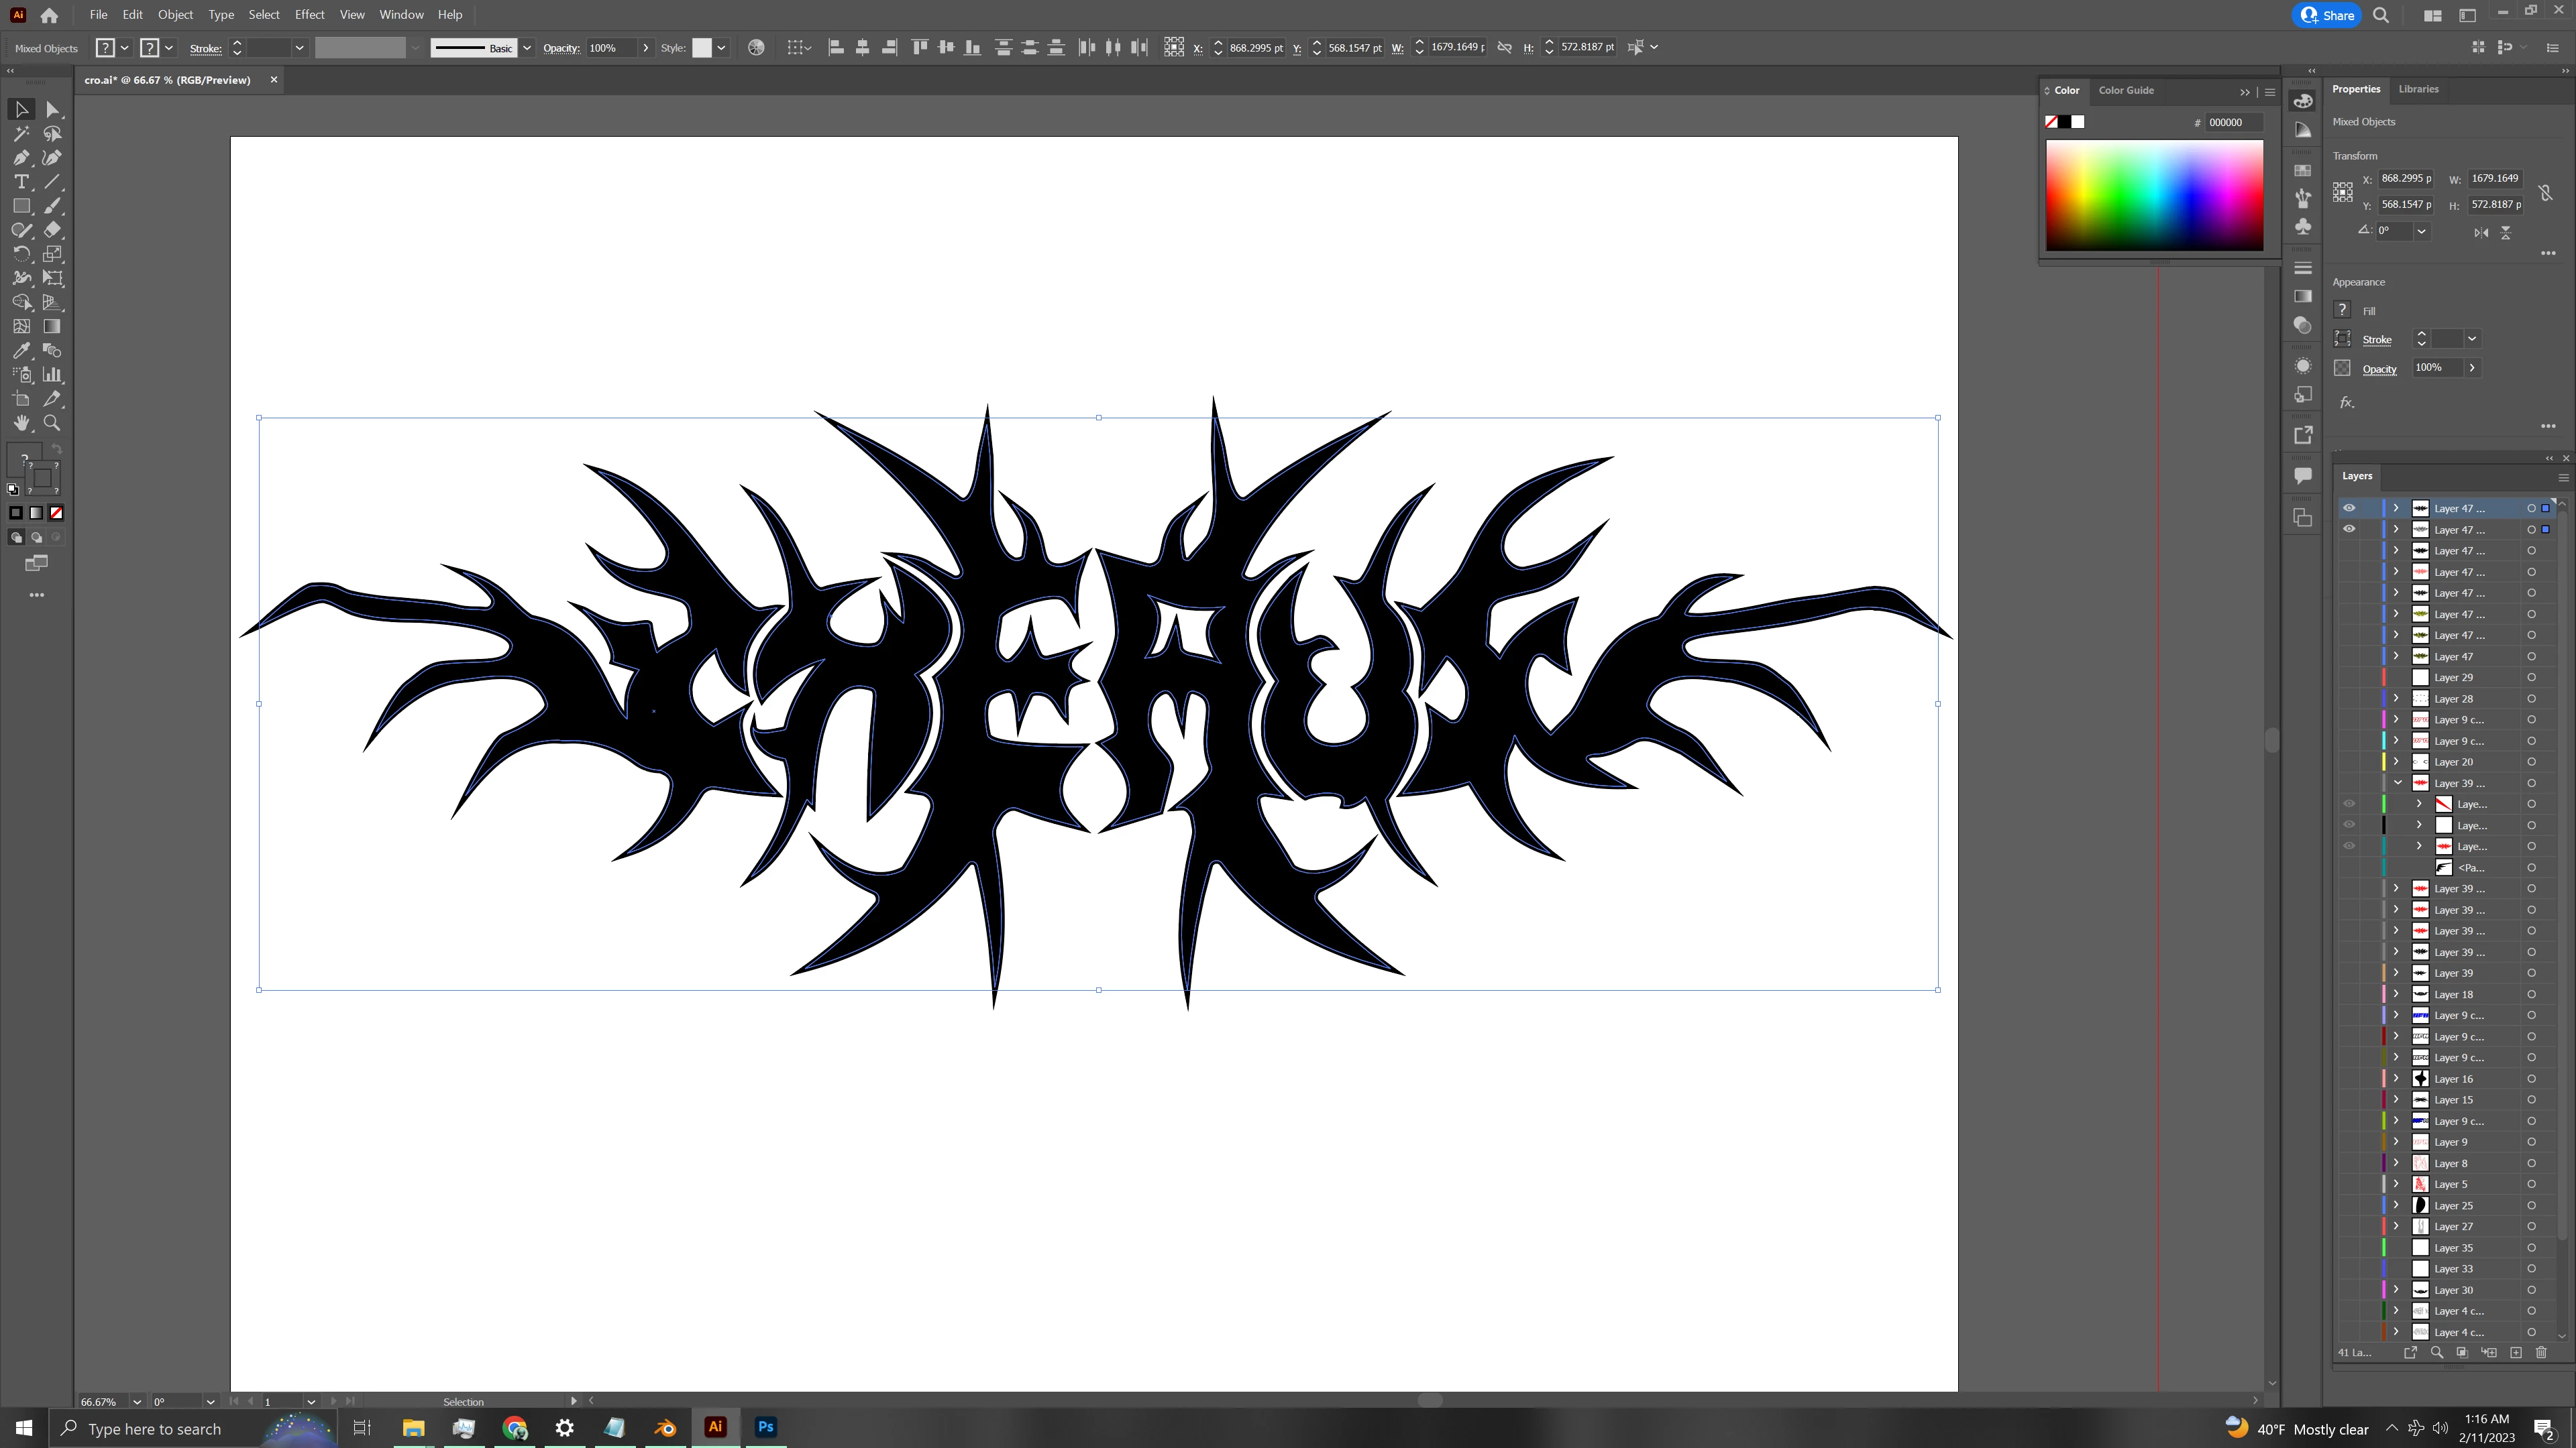This screenshot has width=2576, height=1448.
Task: Select the Zoom tool
Action: (53, 423)
